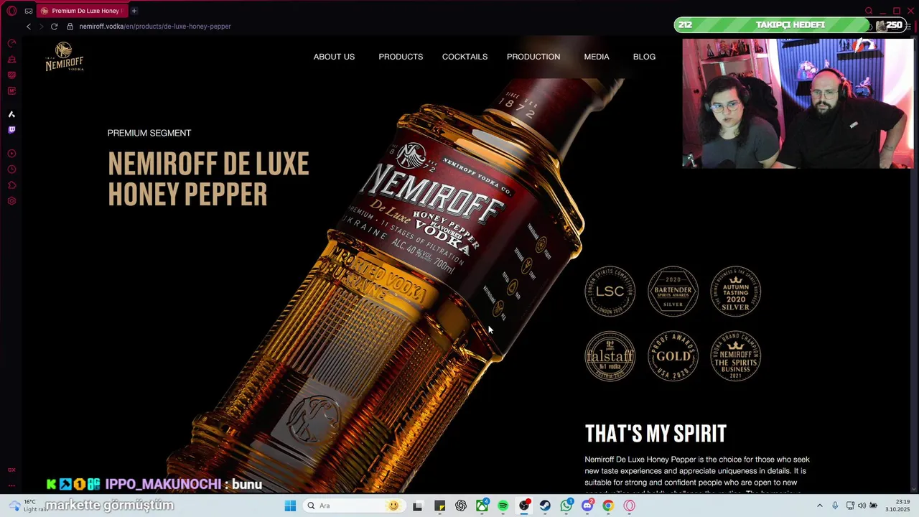Open the sticky notes app on taskbar
The image size is (919, 517).
[440, 506]
